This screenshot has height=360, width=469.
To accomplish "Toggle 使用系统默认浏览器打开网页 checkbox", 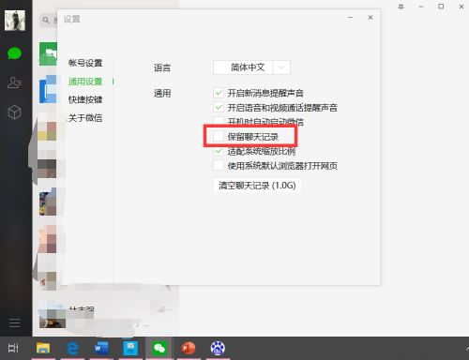I will click(x=219, y=166).
